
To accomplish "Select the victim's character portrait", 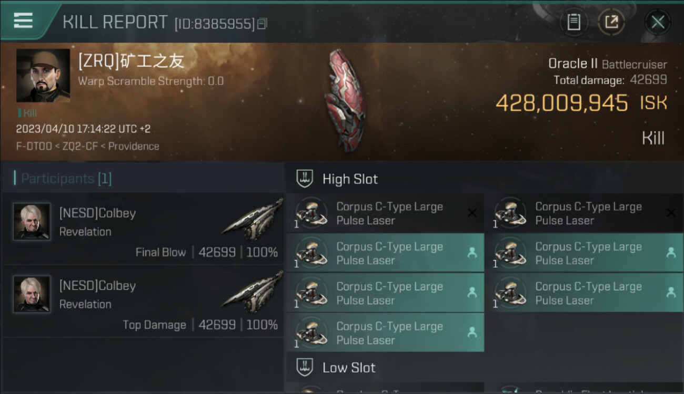I will pyautogui.click(x=43, y=75).
